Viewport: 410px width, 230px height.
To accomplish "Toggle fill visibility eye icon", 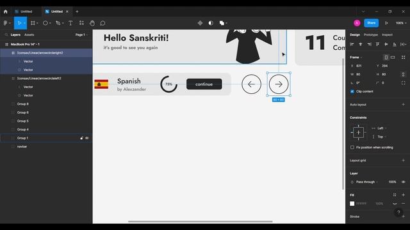I will pyautogui.click(x=395, y=203).
